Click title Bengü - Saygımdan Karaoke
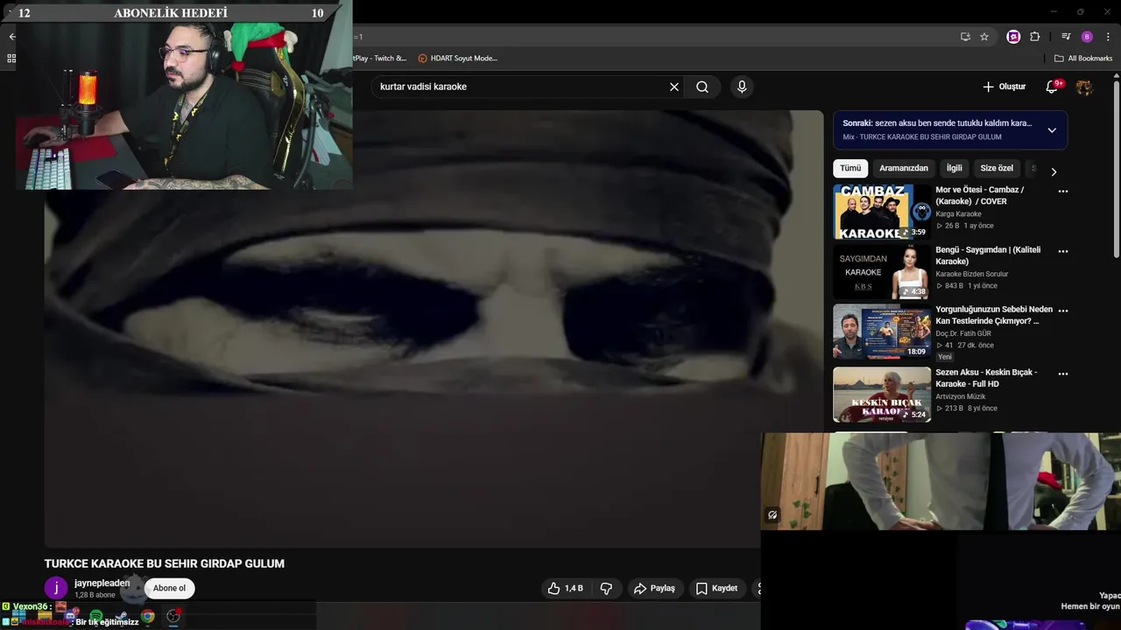 coord(988,255)
